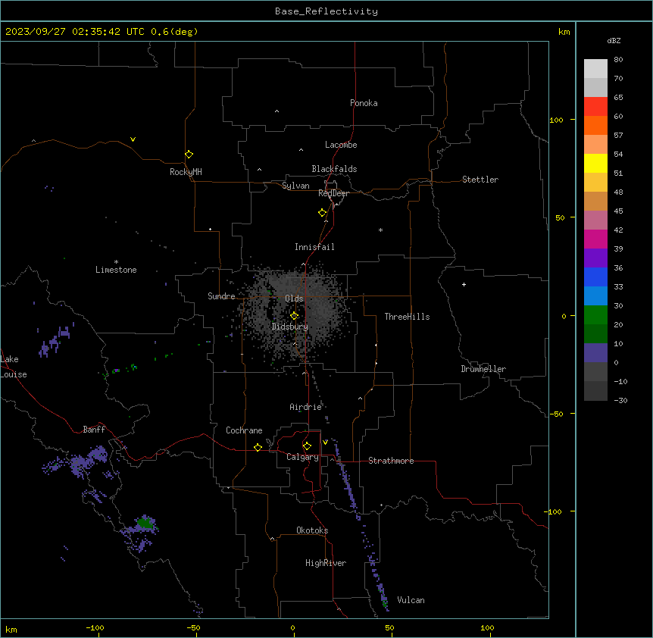Click the Airdrie city label

(306, 407)
